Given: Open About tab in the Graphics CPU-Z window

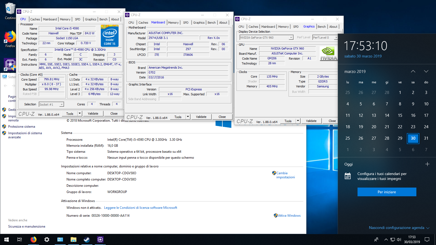Looking at the screenshot, I should (333, 27).
